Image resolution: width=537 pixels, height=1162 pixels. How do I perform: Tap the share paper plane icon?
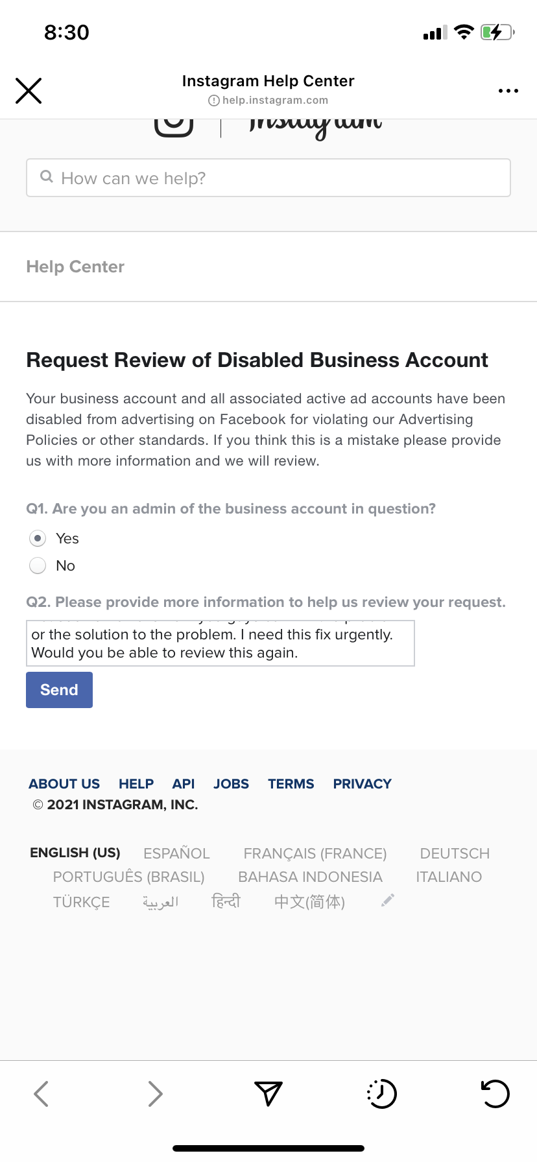[268, 1094]
